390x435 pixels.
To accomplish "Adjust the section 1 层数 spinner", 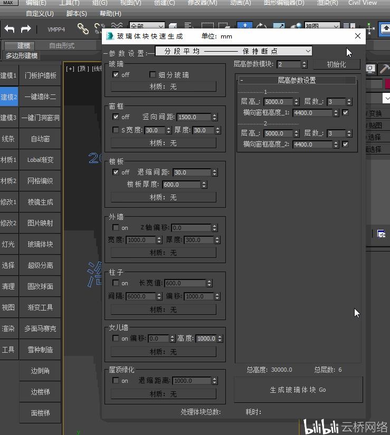I will click(349, 102).
